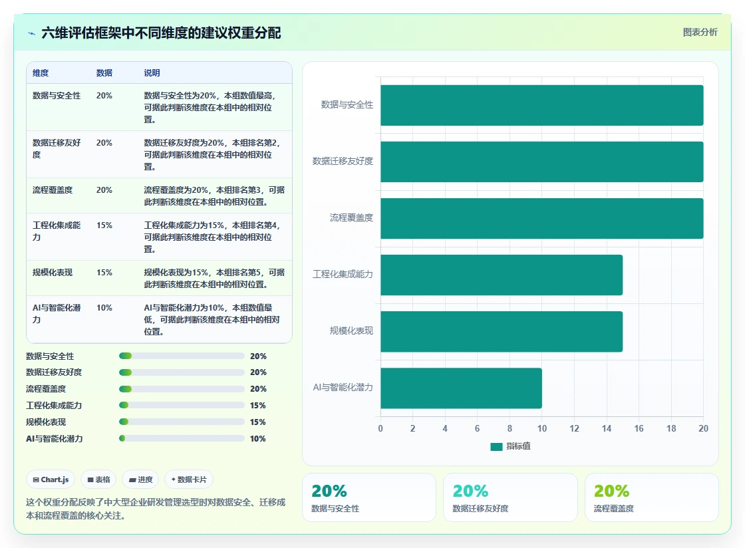This screenshot has height=548, width=745.
Task: Click the 数据迁移友好度 chart bar
Action: pos(541,162)
